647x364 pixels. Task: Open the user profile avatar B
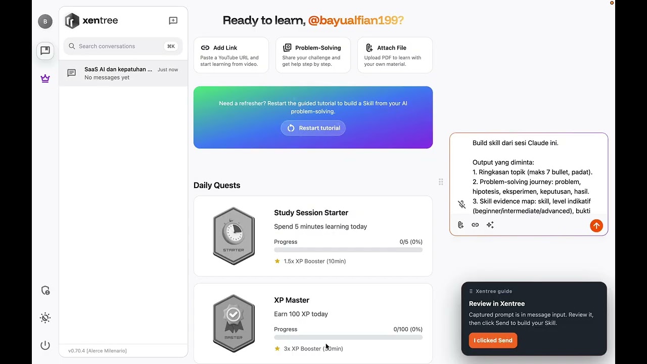[x=45, y=21]
